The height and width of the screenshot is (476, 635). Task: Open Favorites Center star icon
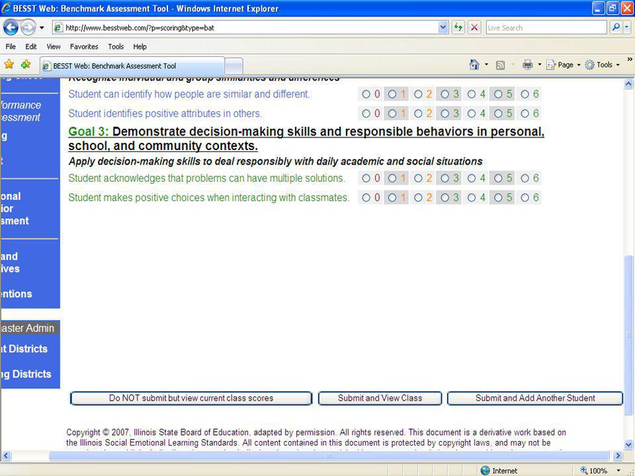point(9,64)
